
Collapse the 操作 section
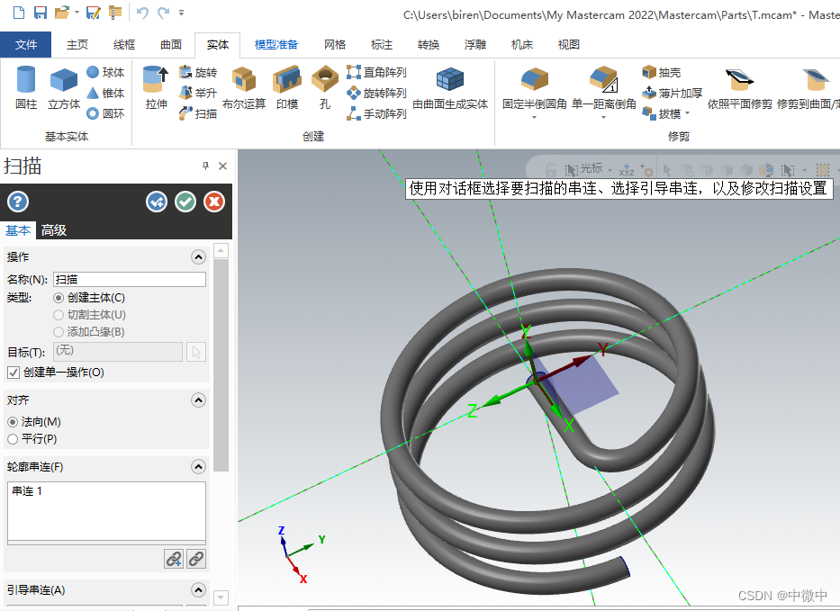click(198, 257)
